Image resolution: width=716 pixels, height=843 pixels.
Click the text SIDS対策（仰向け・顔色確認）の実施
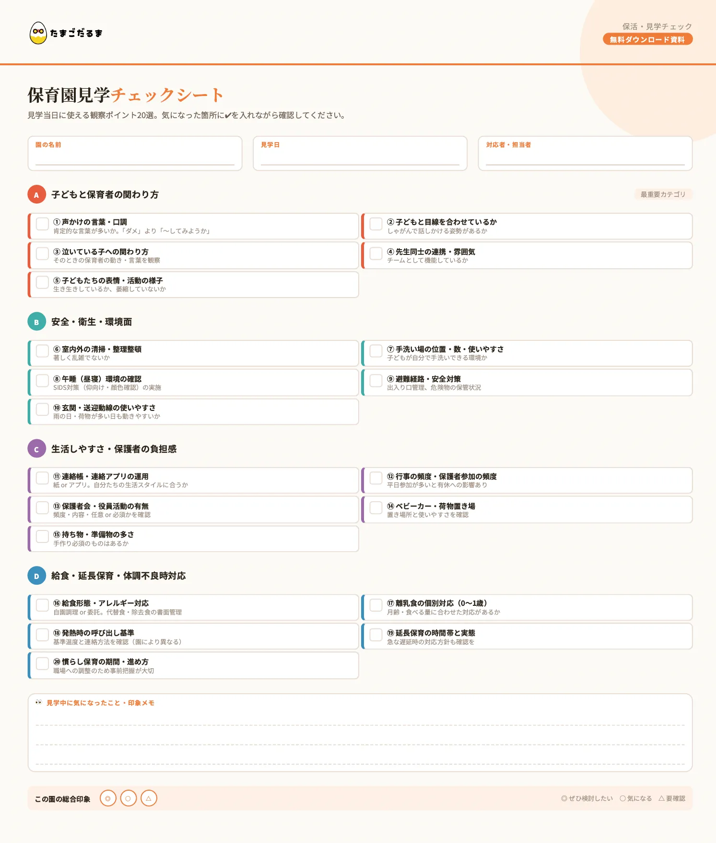pos(107,387)
